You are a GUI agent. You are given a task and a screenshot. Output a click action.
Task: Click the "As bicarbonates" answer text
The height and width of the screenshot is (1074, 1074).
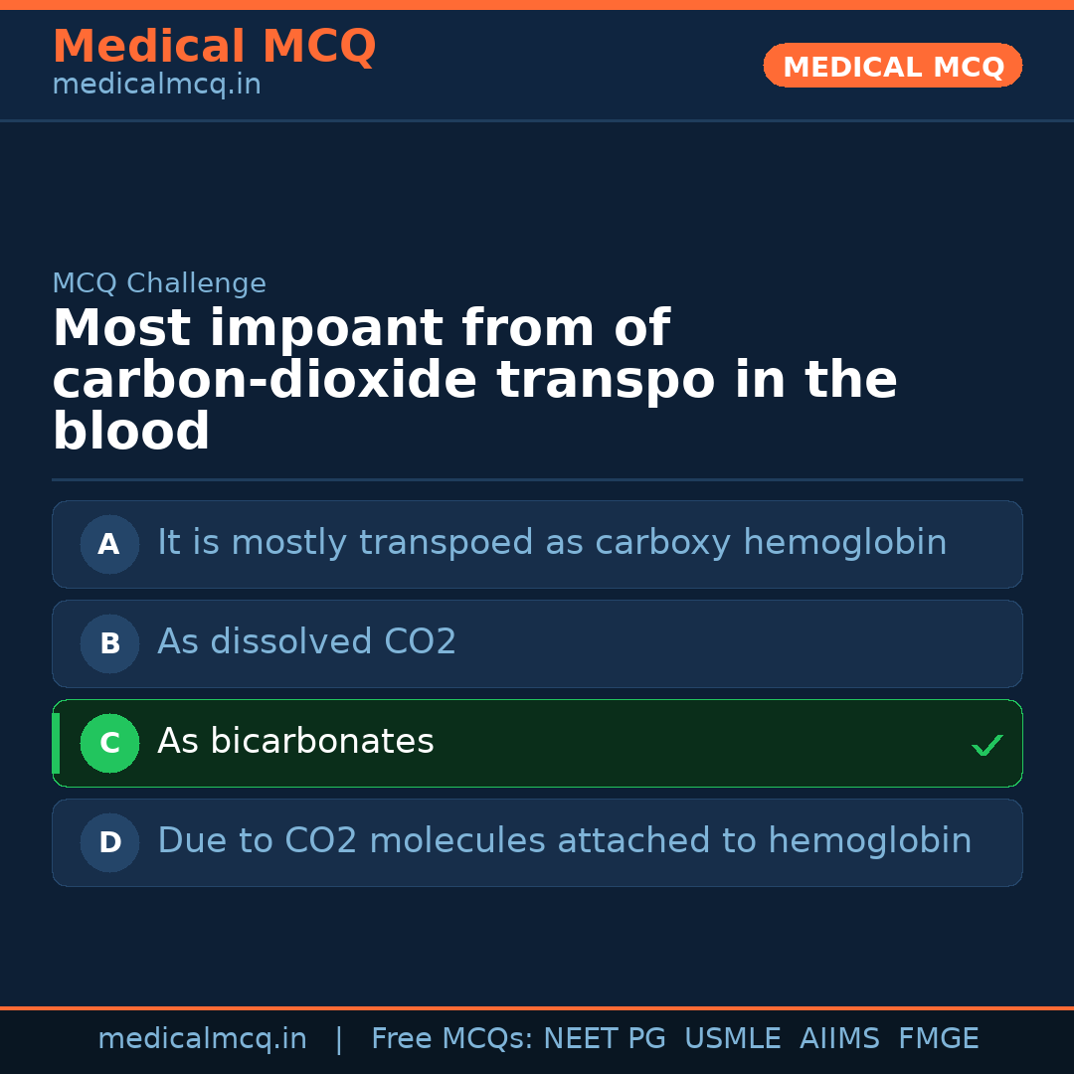click(x=295, y=742)
